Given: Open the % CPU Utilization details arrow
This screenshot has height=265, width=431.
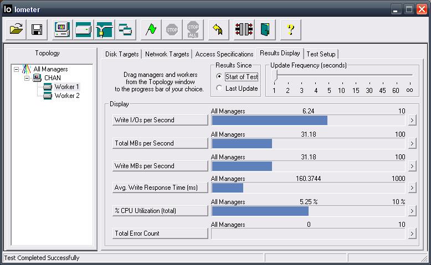Looking at the screenshot, I should (412, 211).
